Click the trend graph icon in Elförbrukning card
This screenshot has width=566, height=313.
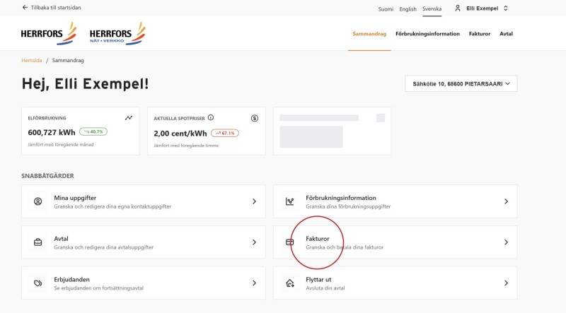pyautogui.click(x=129, y=118)
